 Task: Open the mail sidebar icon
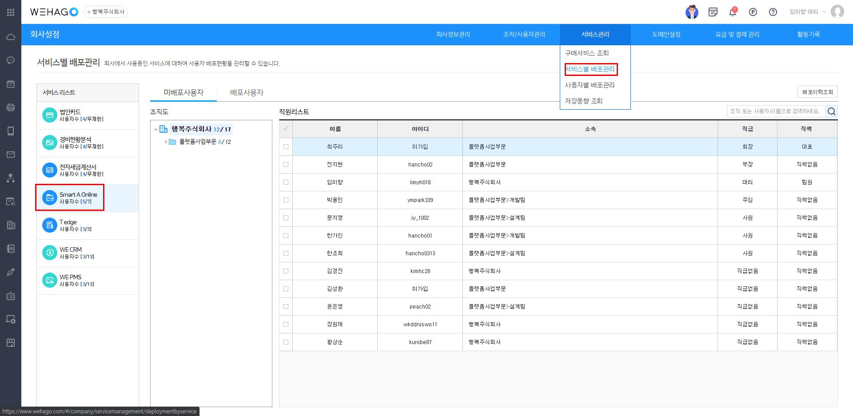11,155
